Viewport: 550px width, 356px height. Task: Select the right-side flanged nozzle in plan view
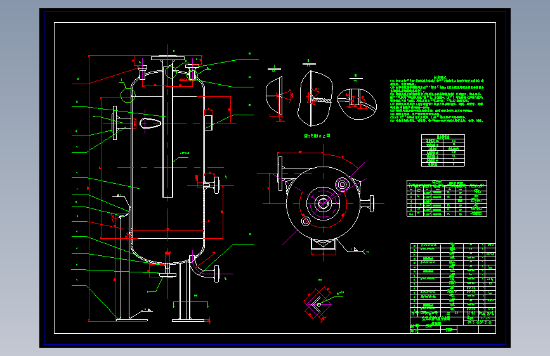coord(367,203)
